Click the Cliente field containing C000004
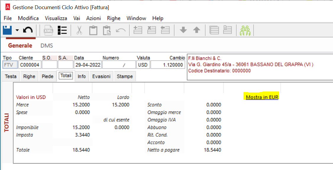The height and width of the screenshot is (170, 333). [x=30, y=65]
